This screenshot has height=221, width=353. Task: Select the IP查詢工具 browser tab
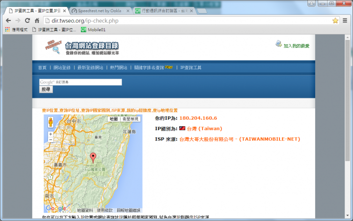(x=35, y=11)
